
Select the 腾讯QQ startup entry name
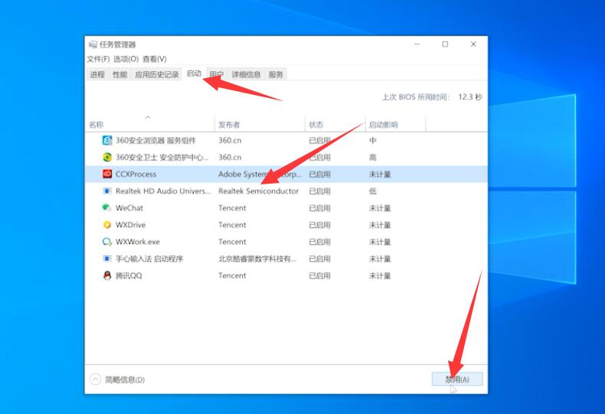point(129,275)
